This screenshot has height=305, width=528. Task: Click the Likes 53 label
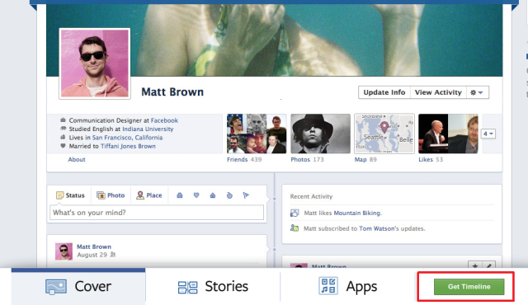(x=431, y=159)
